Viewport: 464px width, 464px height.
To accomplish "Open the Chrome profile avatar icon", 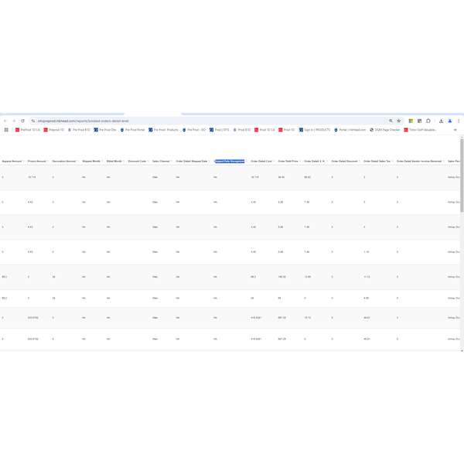I will click(450, 121).
